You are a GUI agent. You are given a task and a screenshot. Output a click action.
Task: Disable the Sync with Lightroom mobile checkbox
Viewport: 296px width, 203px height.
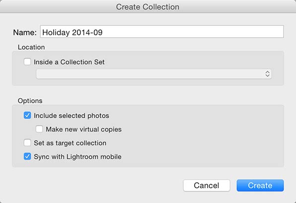(x=27, y=156)
